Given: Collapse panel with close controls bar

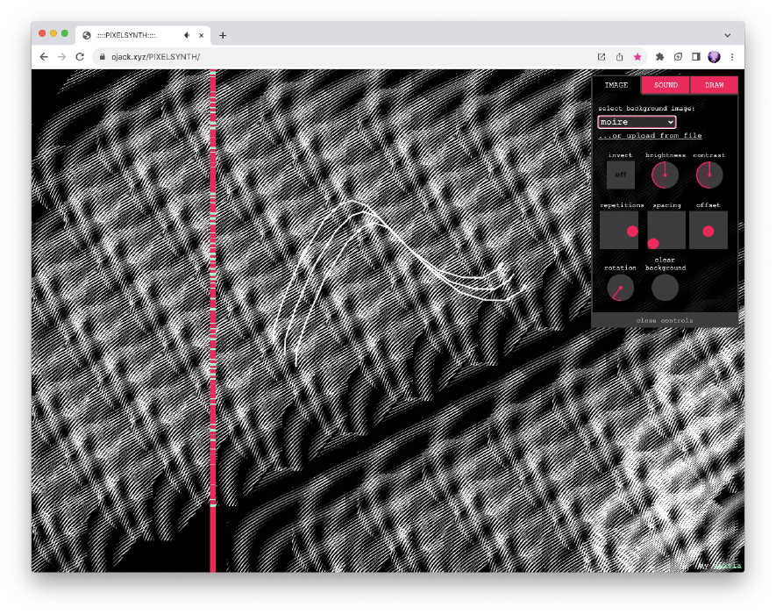Looking at the screenshot, I should (x=664, y=320).
